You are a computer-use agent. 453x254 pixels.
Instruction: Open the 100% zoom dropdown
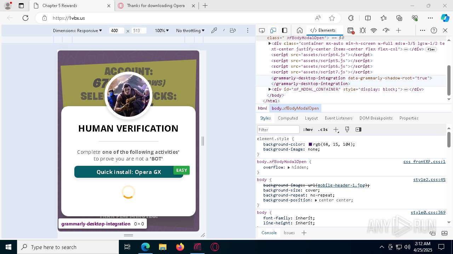point(162,31)
